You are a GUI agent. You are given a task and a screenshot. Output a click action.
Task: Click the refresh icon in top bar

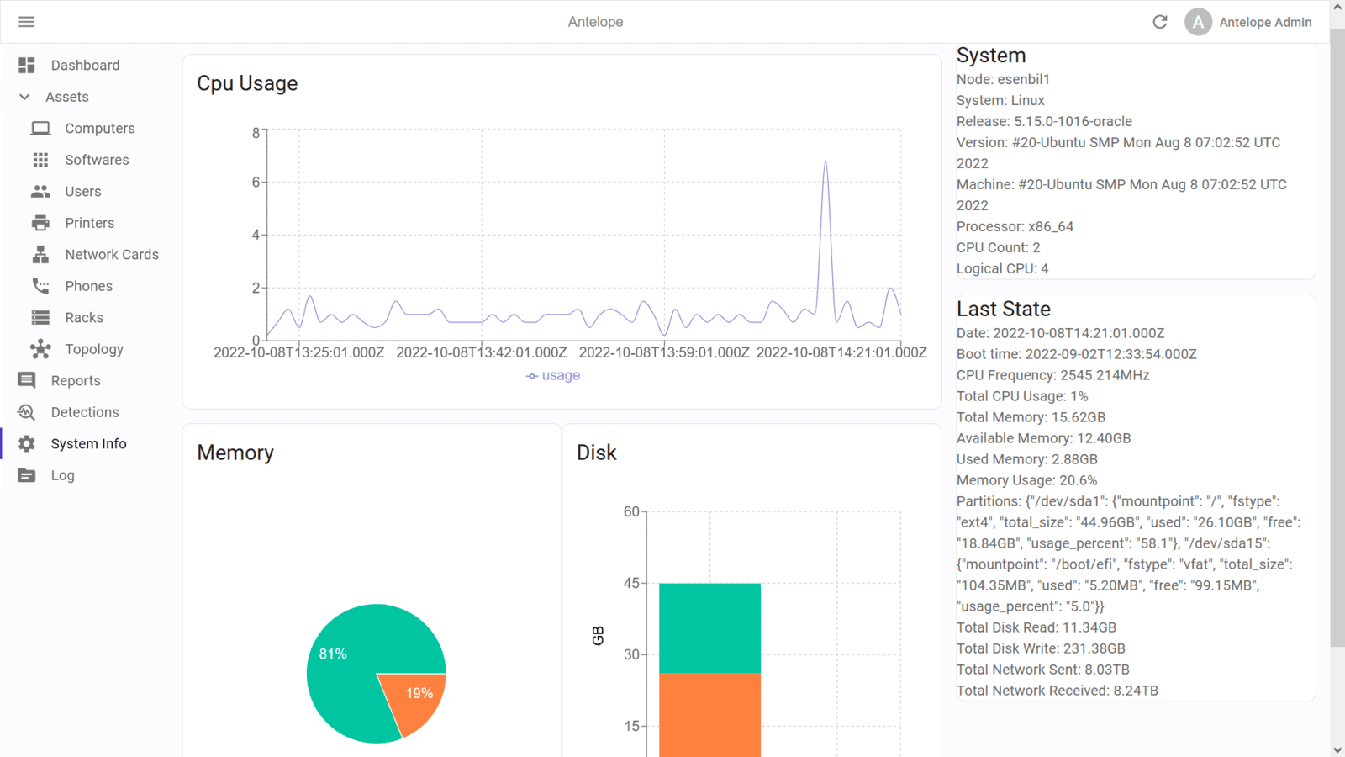pyautogui.click(x=1160, y=22)
